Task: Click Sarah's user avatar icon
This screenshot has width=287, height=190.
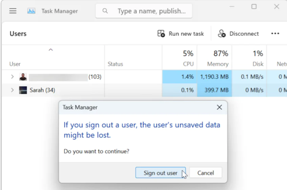Action: 23,90
